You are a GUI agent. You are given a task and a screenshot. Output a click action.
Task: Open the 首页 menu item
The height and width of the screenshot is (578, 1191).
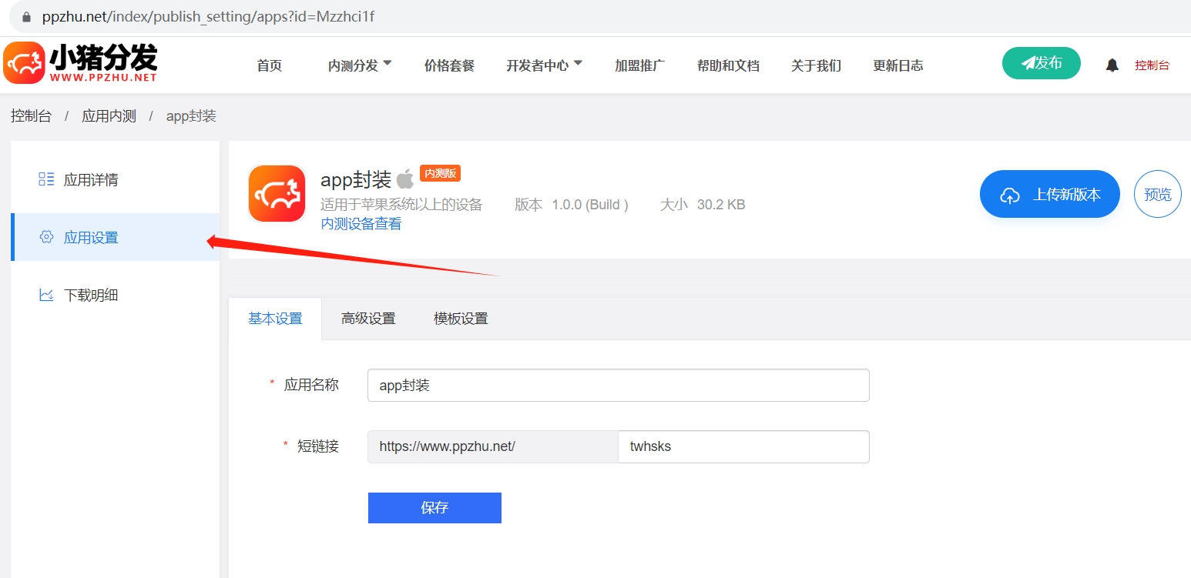270,65
